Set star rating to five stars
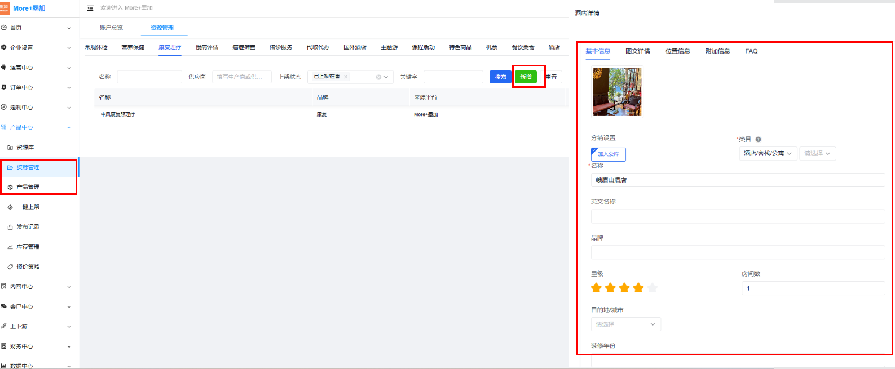 652,288
